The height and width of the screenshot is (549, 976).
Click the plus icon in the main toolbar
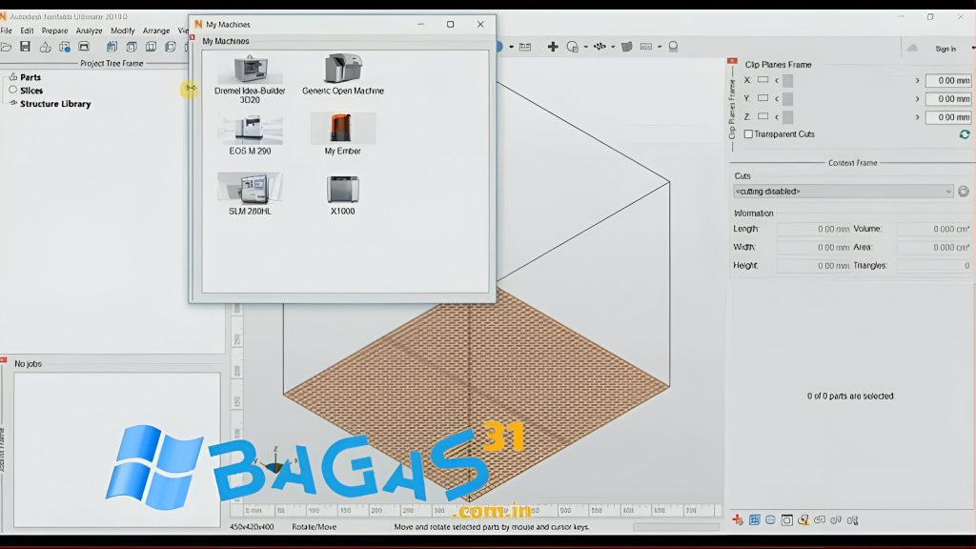pyautogui.click(x=553, y=47)
